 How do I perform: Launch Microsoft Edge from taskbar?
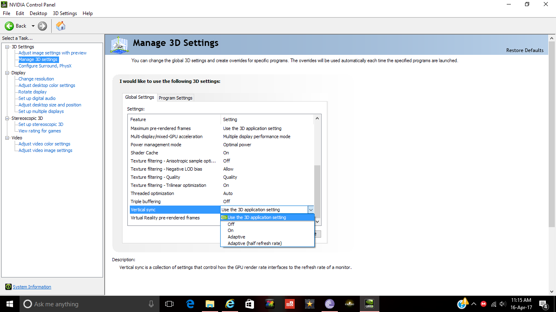pos(190,304)
